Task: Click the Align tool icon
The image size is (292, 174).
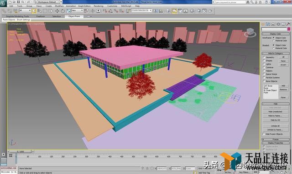Action: (161, 11)
